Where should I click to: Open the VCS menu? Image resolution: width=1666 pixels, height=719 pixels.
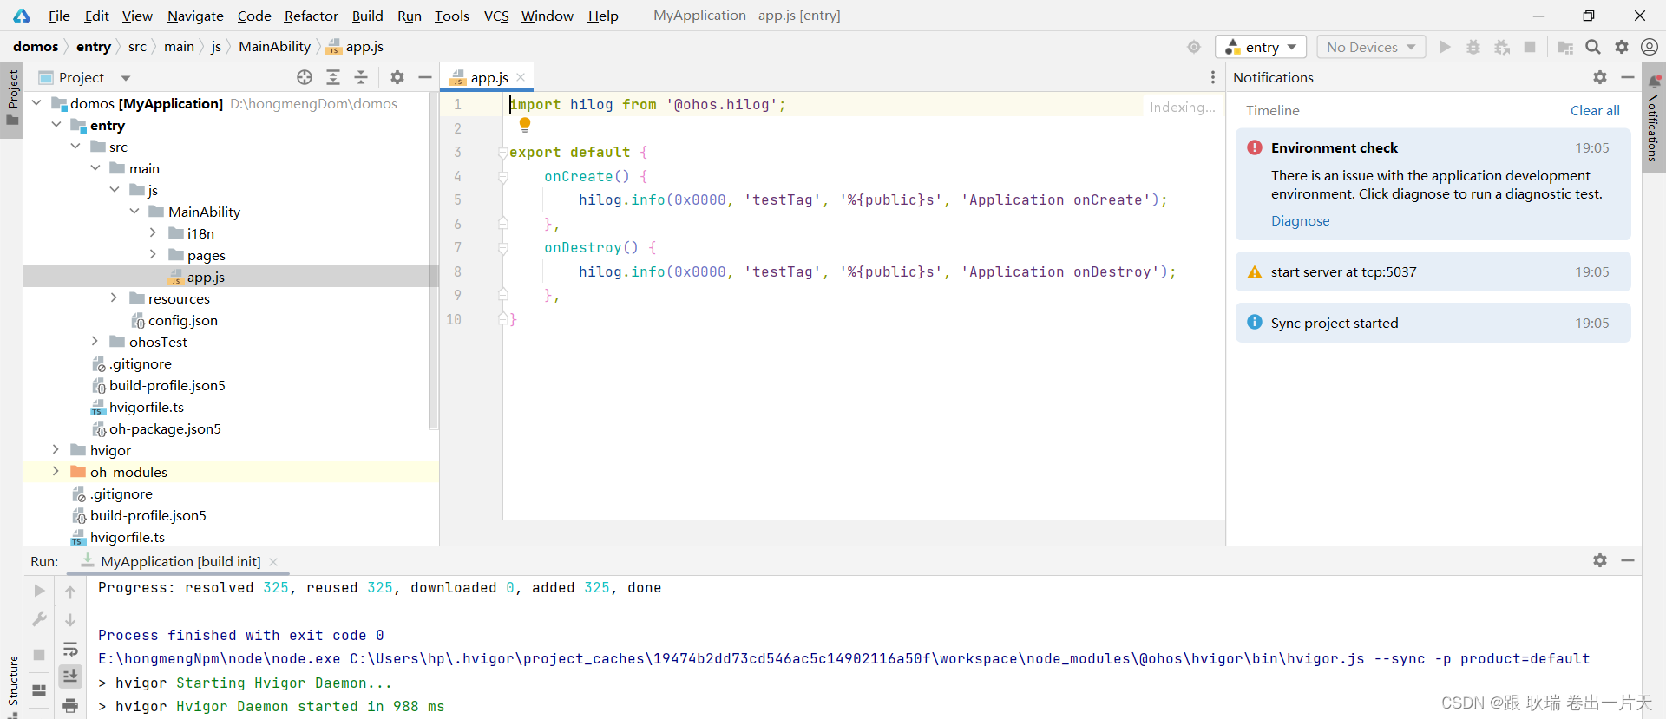pos(496,16)
